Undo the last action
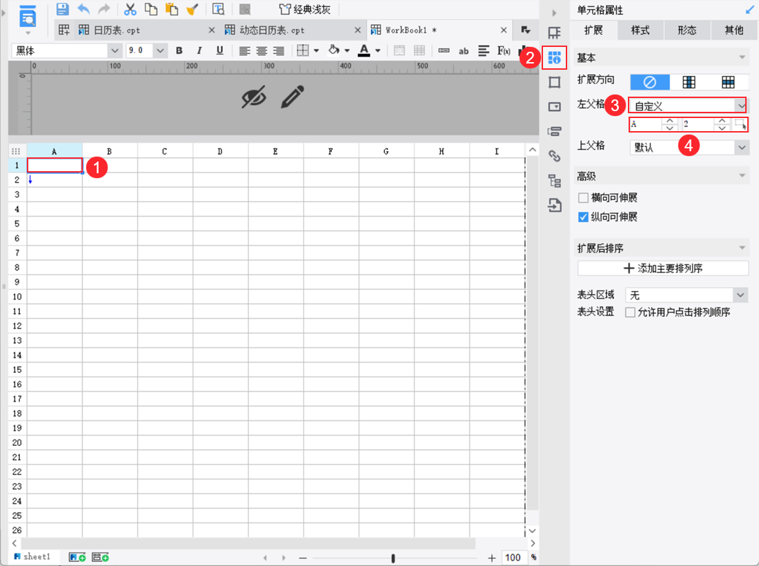This screenshot has width=759, height=566. [83, 9]
